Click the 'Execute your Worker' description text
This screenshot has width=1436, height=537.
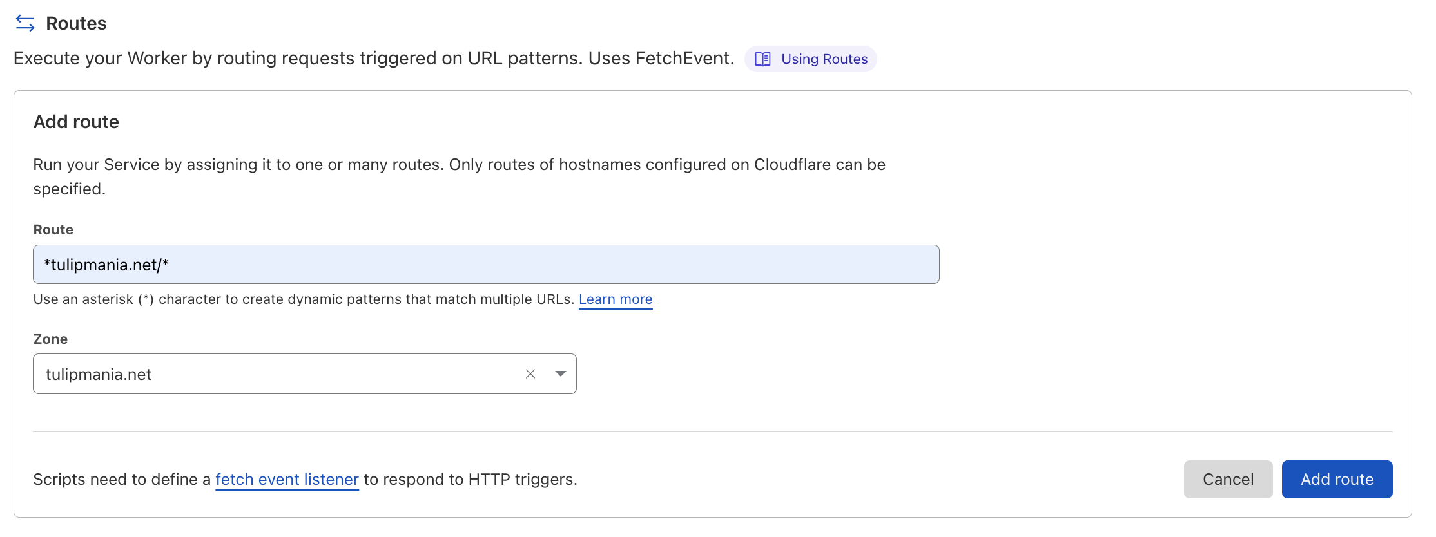pyautogui.click(x=374, y=59)
